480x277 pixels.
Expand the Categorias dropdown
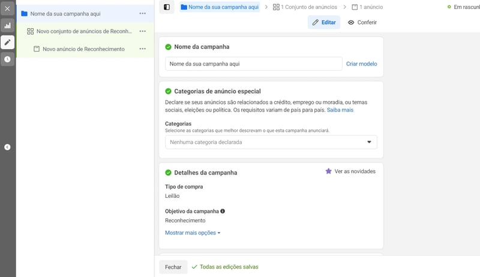point(271,143)
